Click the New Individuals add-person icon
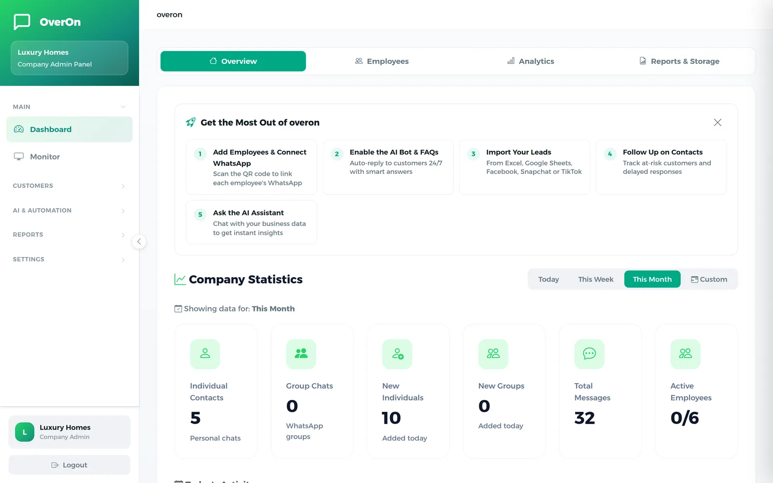Image resolution: width=773 pixels, height=483 pixels. point(397,354)
